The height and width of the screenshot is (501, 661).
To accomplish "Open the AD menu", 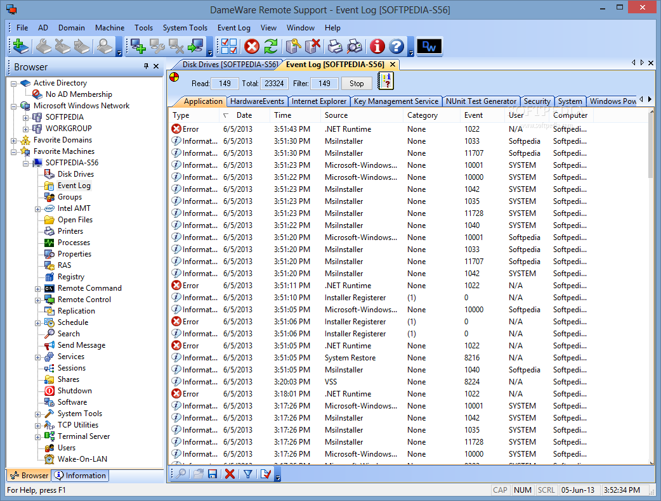I will 43,28.
